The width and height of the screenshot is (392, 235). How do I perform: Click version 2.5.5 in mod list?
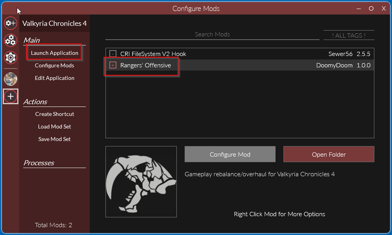pyautogui.click(x=363, y=54)
